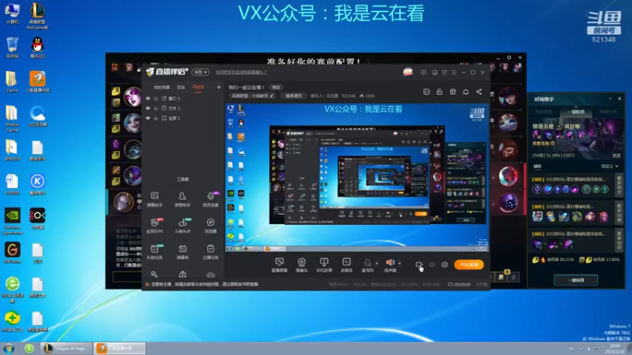Click the share icon above preview

[479, 92]
